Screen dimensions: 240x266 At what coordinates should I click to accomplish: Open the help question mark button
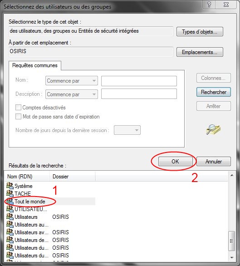209,5
